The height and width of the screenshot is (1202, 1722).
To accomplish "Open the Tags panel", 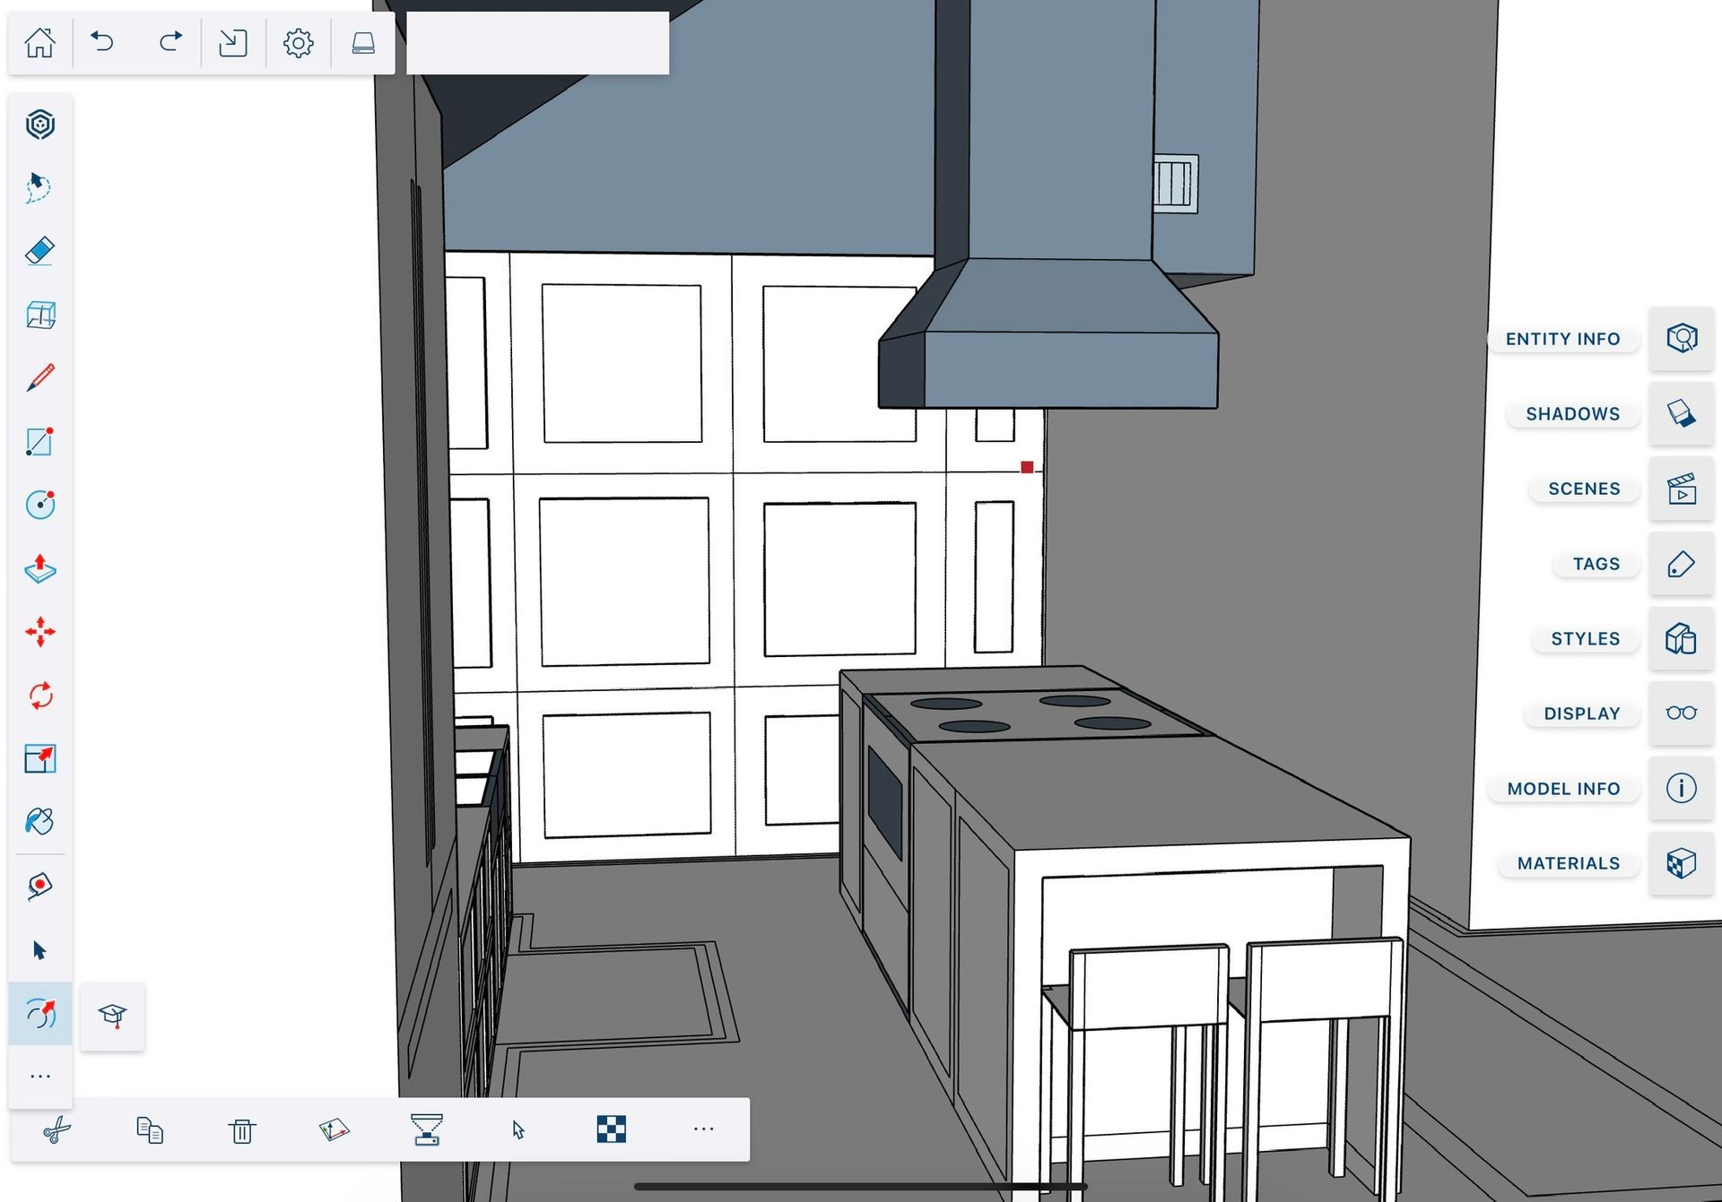I will 1681,564.
